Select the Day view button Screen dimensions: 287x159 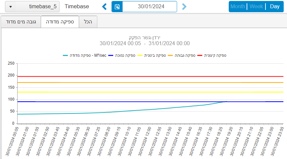274,7
